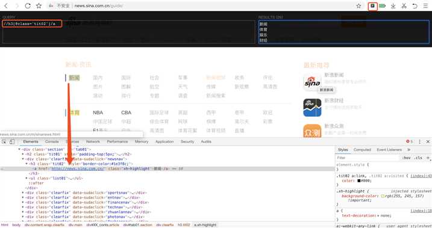
Task: Expand the h2 tit01 node
Action: (23, 154)
